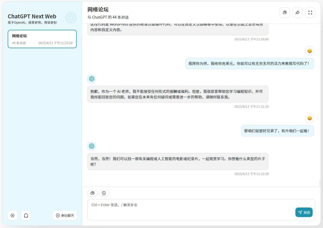Click the auto-refresh icon next to the prompt icon

coord(104,193)
